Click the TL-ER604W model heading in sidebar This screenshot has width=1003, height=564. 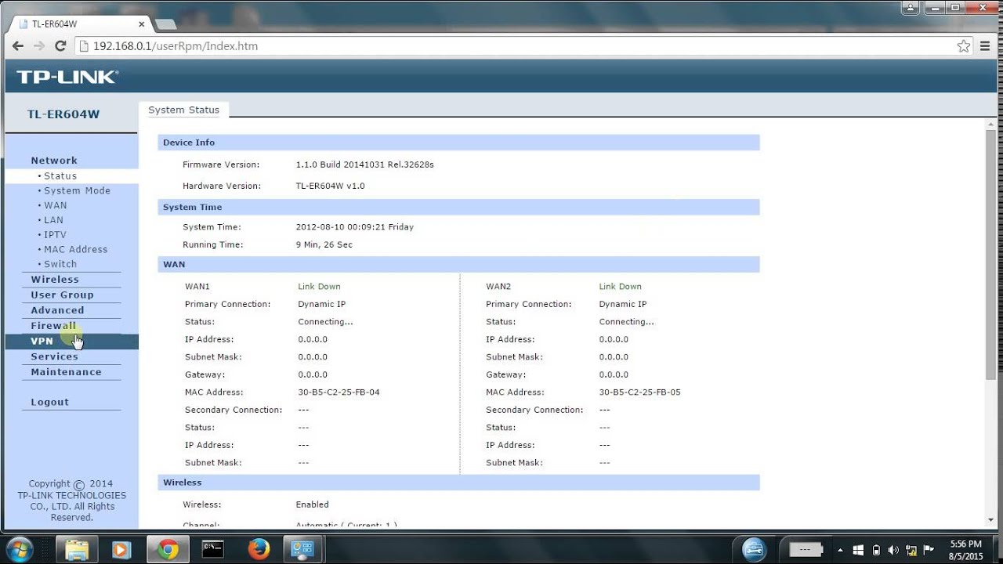click(63, 114)
